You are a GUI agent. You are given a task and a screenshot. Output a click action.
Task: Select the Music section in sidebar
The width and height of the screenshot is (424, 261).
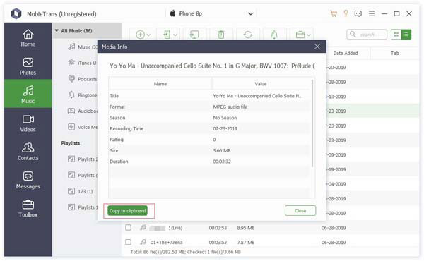click(x=28, y=94)
